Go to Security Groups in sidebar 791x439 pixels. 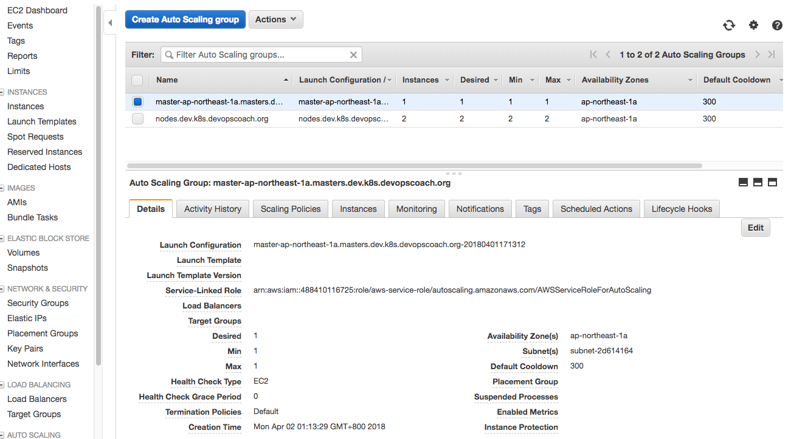point(38,303)
